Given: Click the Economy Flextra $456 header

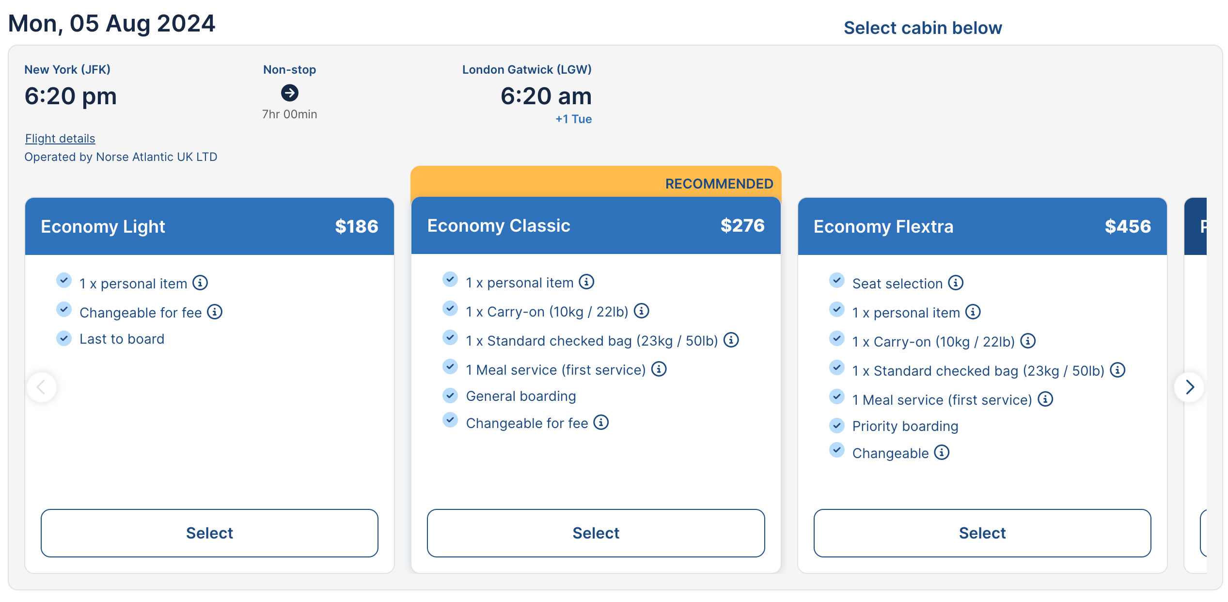Looking at the screenshot, I should click(x=982, y=226).
